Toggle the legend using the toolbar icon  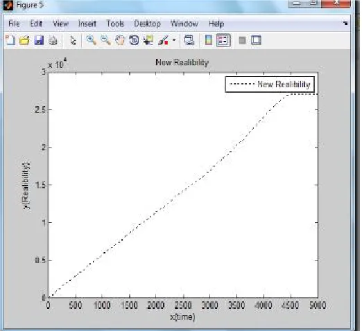[223, 41]
